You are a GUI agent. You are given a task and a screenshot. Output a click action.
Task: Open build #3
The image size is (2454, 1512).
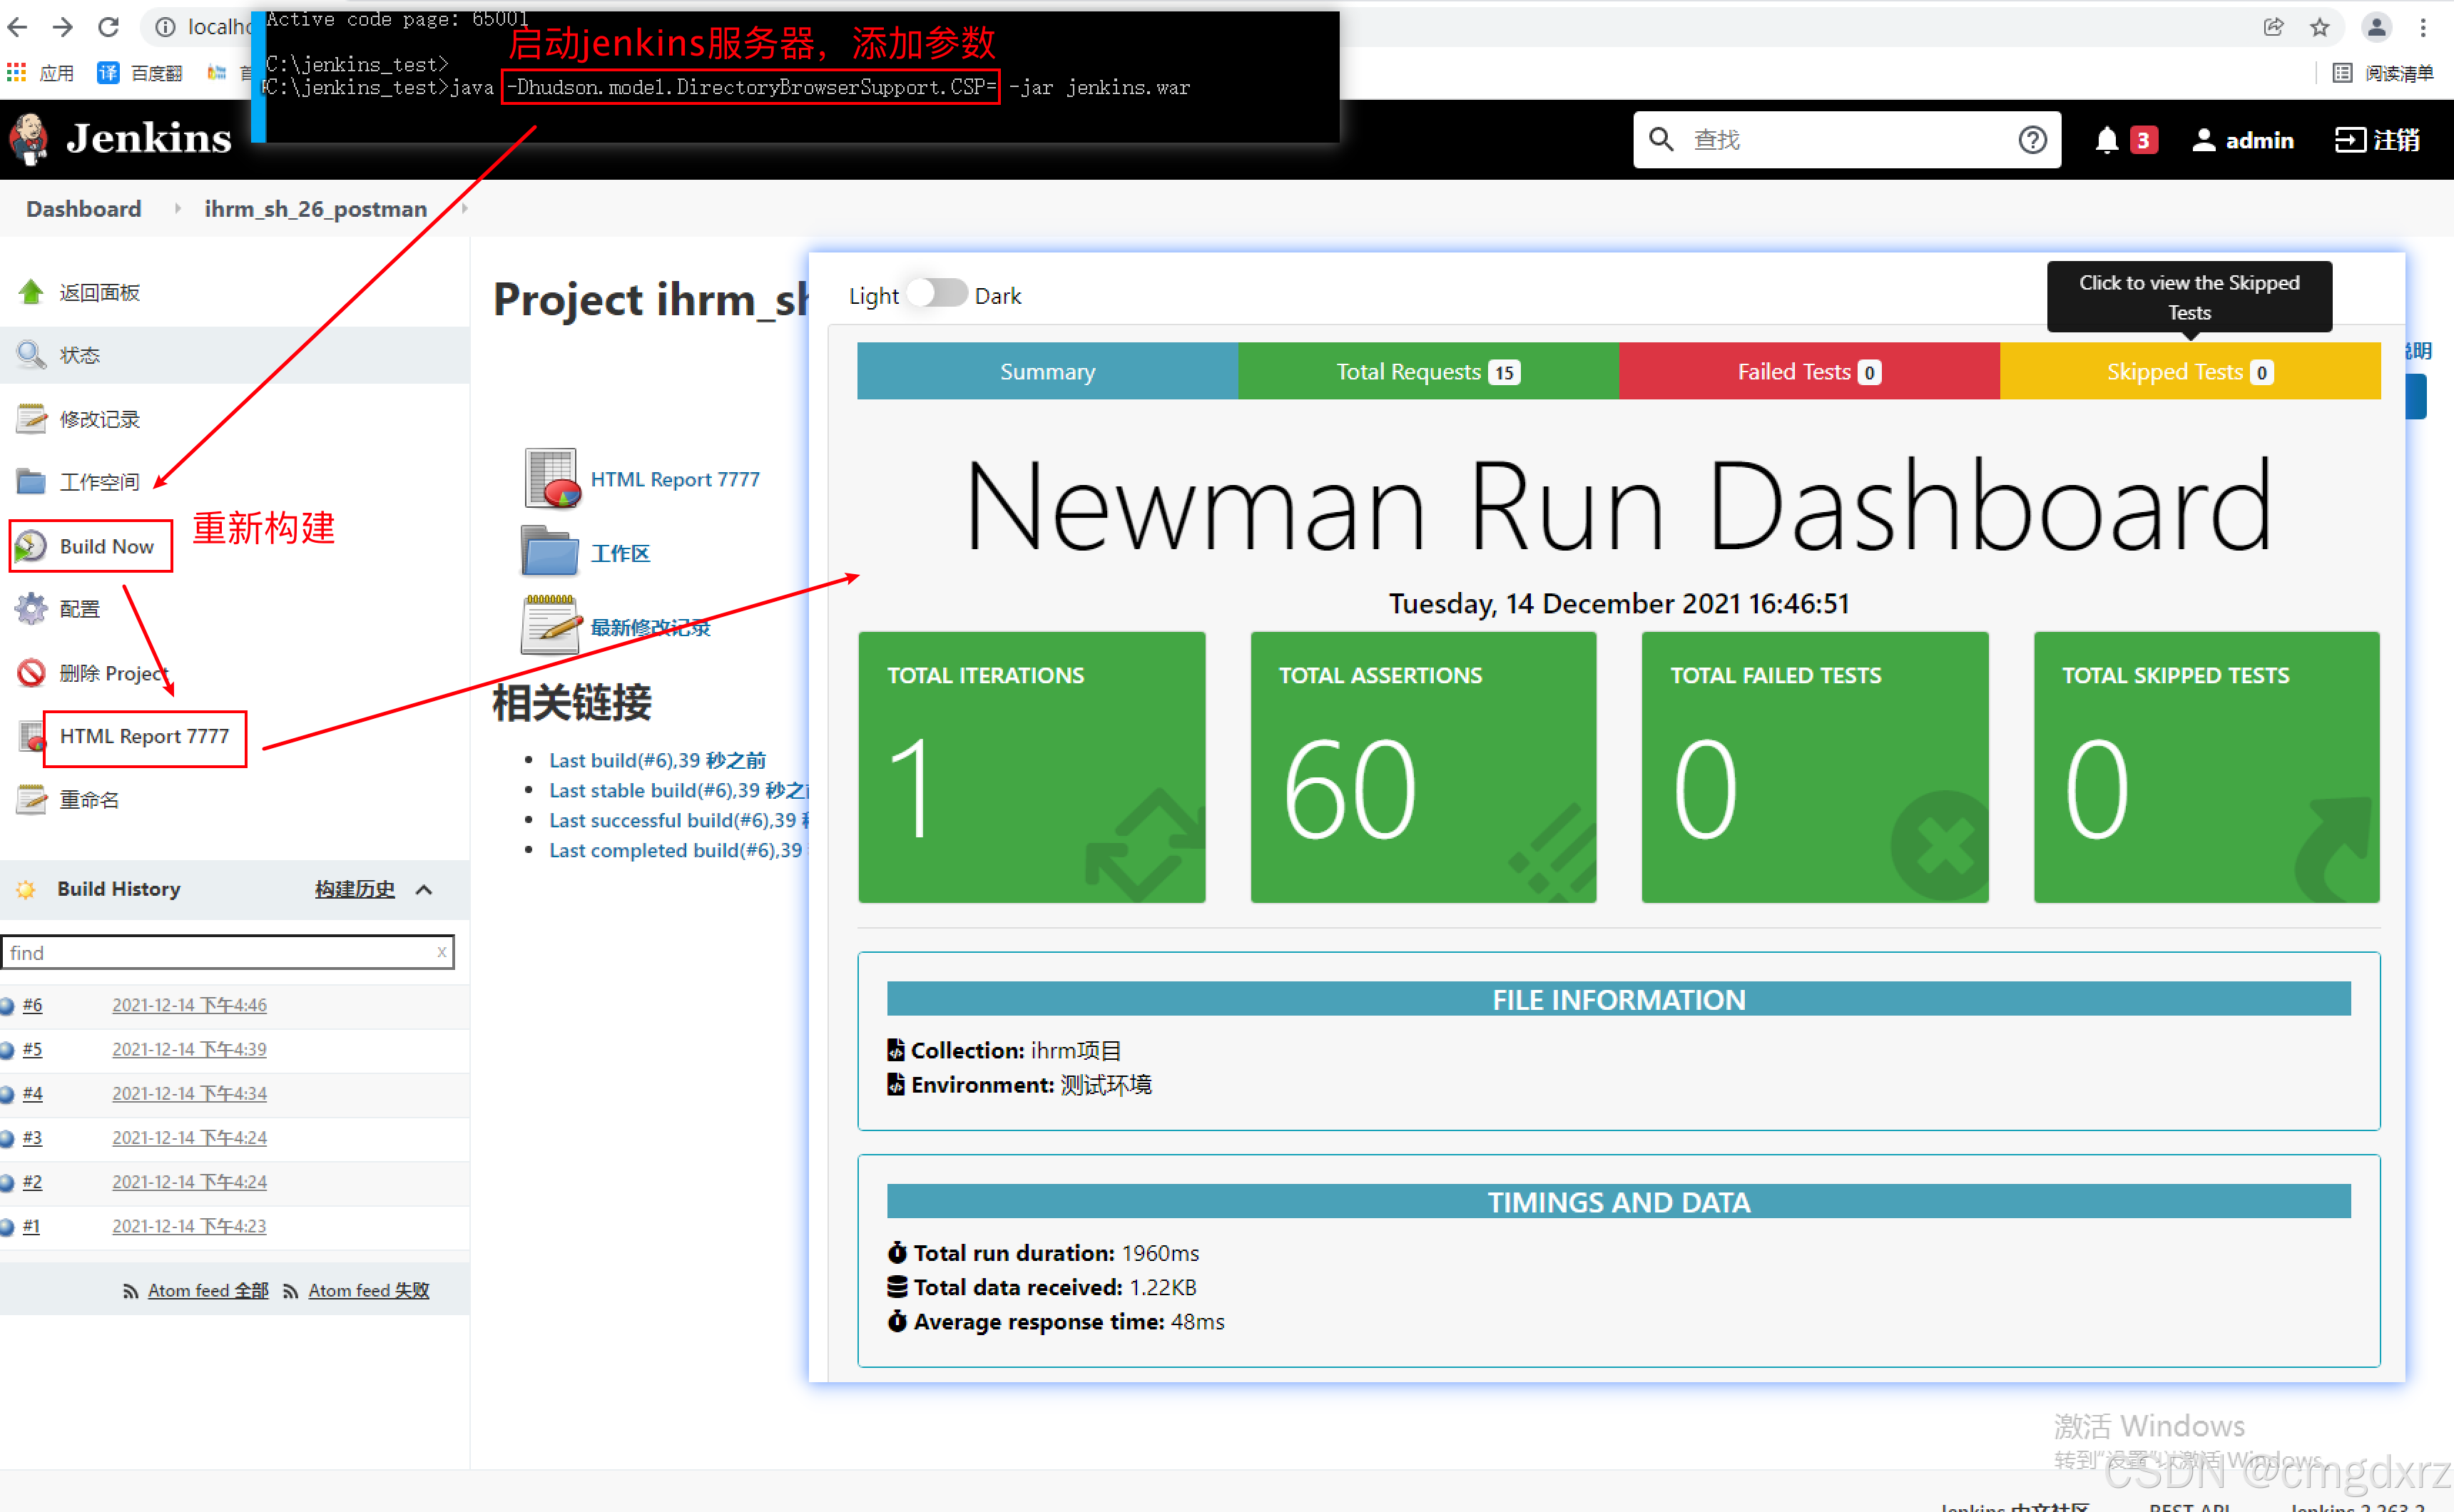pos(32,1137)
